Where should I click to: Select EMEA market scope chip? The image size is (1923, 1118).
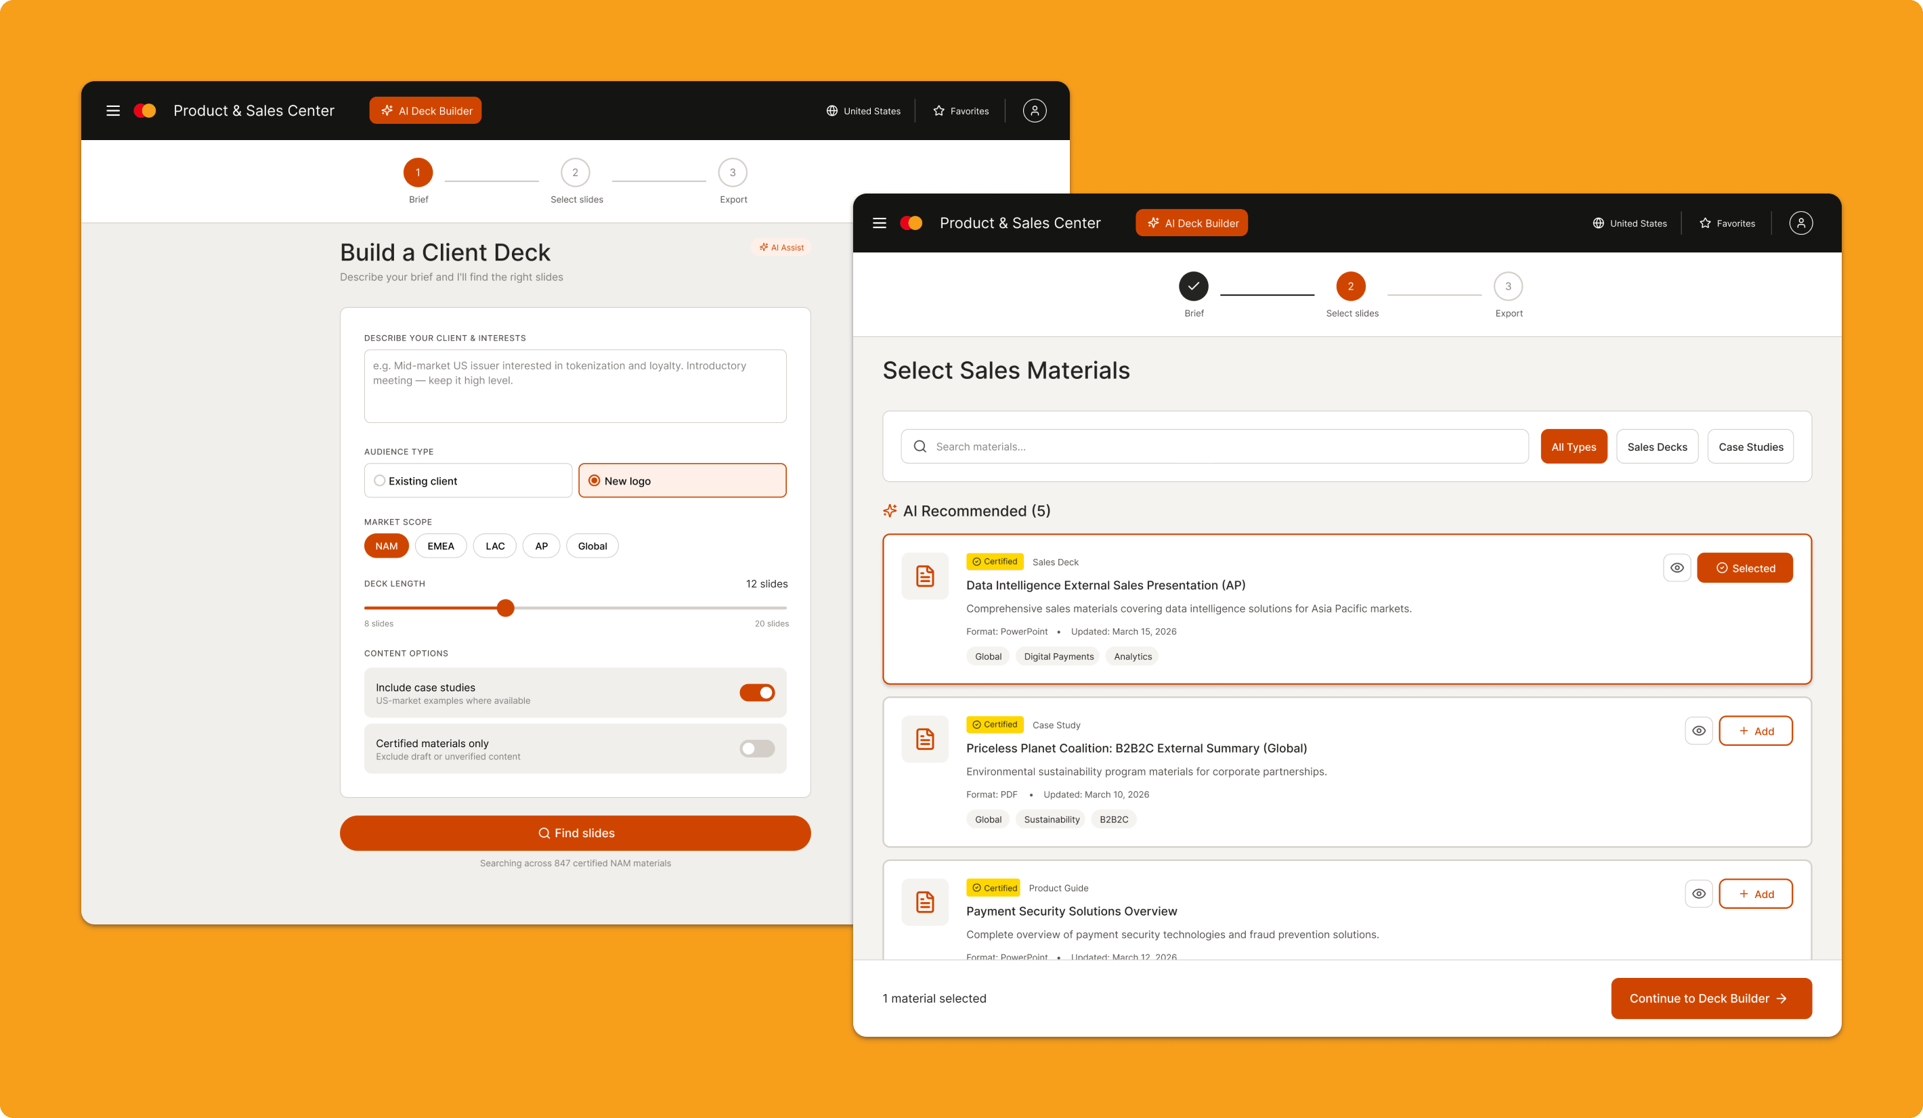click(440, 546)
